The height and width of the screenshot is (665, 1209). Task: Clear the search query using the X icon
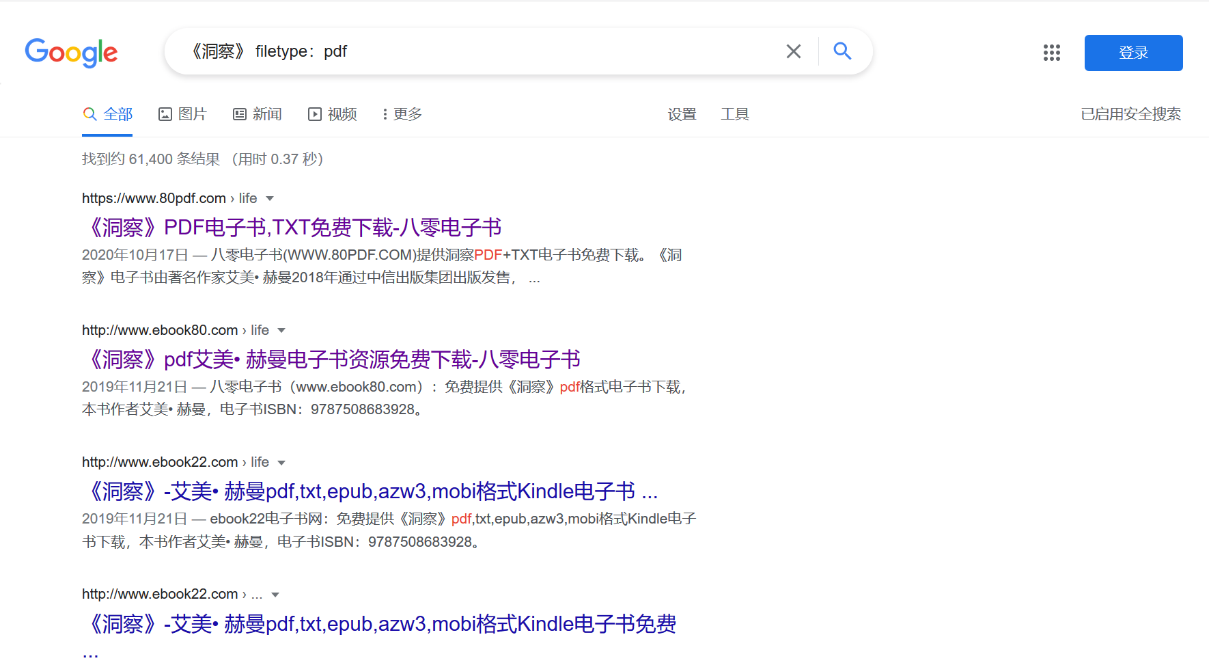click(792, 51)
